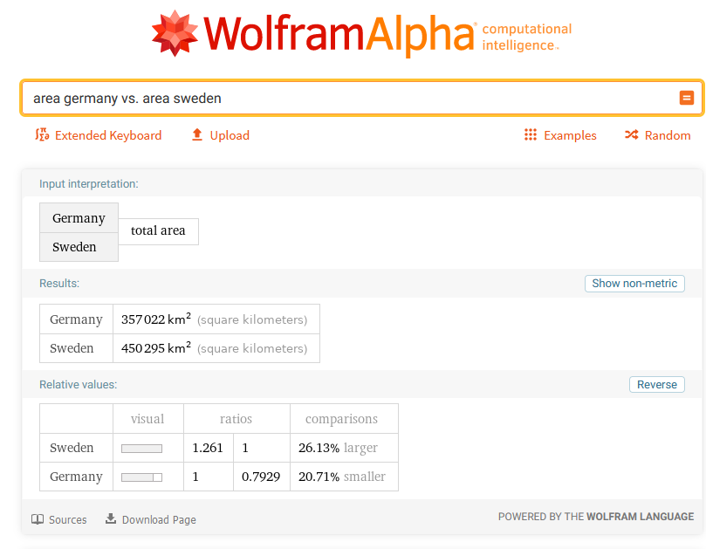The image size is (706, 549).
Task: Click the 1.261 ratio value
Action: [208, 448]
